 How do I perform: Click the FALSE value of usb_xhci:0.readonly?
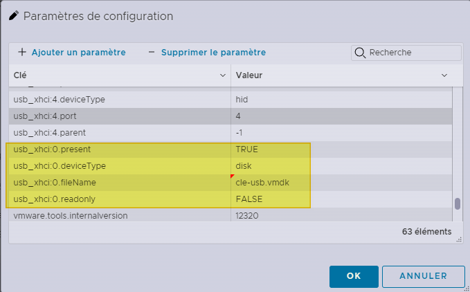point(249,199)
